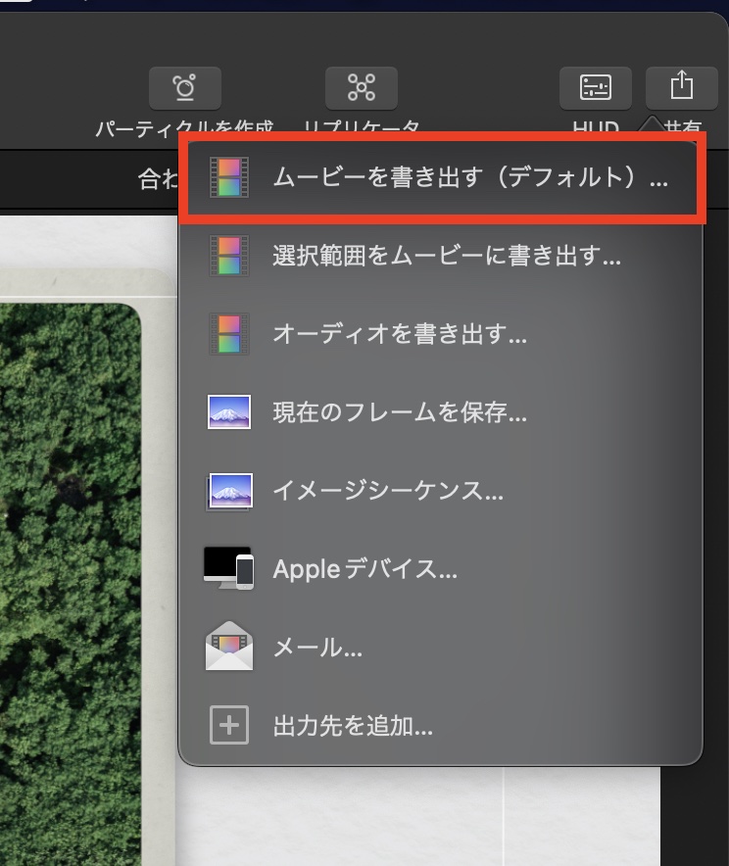Choose オーディオを書き出す… menu entry
The image size is (729, 866).
pos(441,334)
